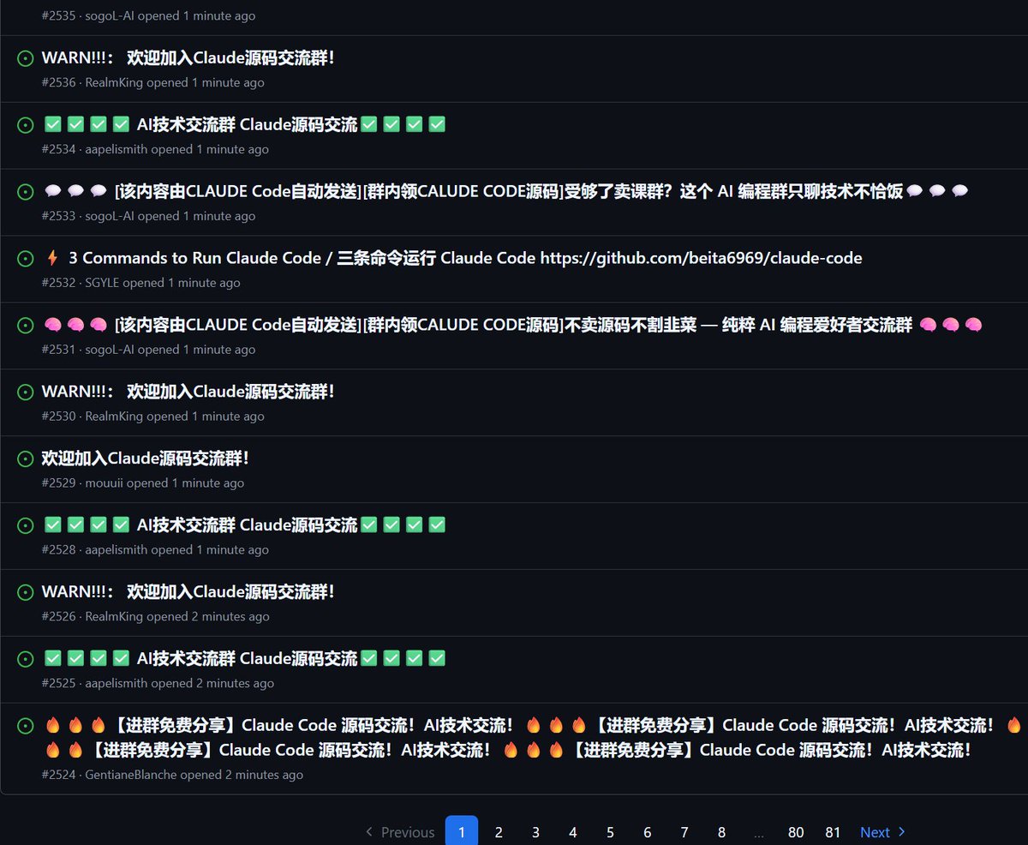This screenshot has height=845, width=1028.
Task: Jump to last page 81
Action: coord(833,832)
